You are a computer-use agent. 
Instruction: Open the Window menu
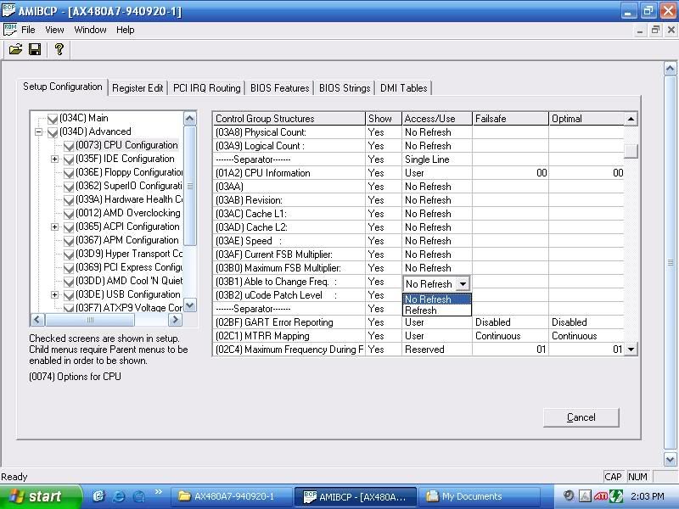90,30
